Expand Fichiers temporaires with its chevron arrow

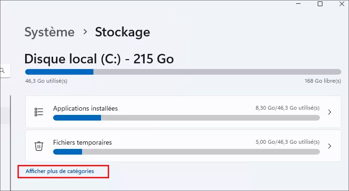[330, 146]
